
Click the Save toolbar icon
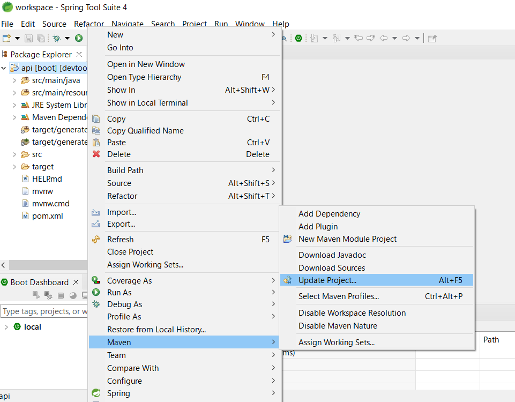tap(28, 39)
